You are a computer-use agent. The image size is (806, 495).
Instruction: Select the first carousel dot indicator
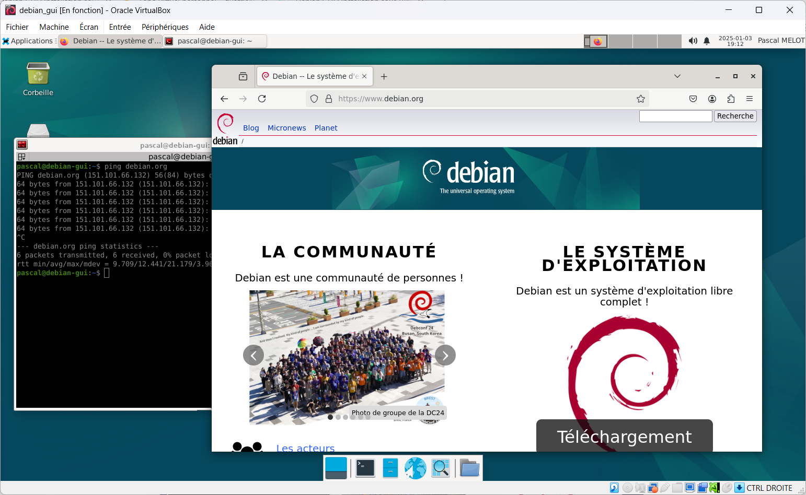click(x=330, y=417)
